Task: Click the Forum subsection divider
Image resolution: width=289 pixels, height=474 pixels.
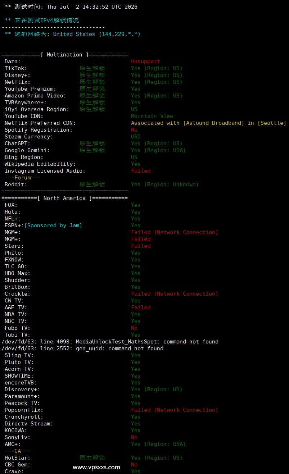Action: [x=23, y=178]
